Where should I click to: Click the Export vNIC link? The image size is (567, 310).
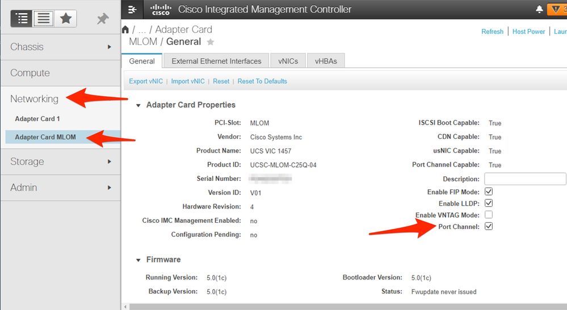(146, 81)
